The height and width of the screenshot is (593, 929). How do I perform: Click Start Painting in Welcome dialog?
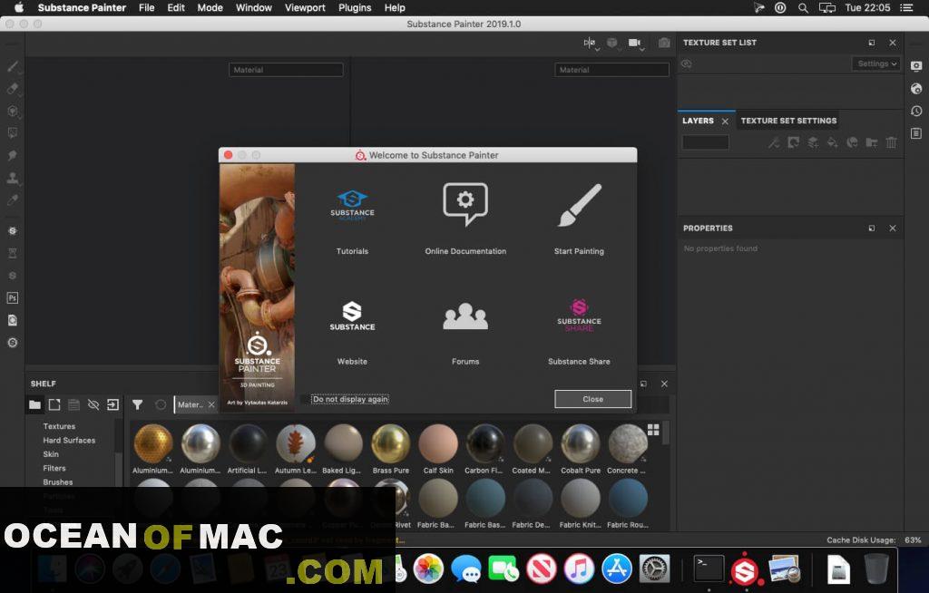coord(579,219)
